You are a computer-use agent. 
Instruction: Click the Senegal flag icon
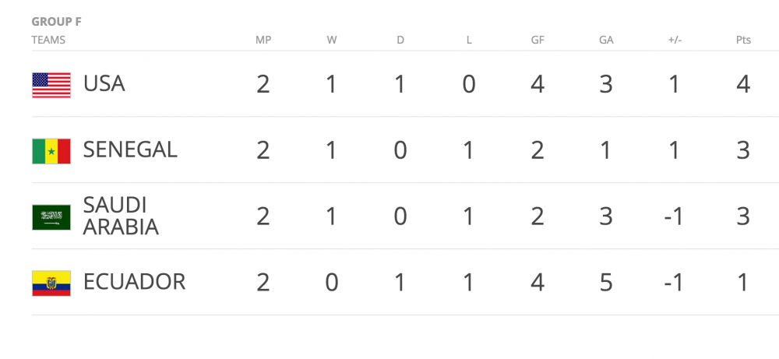pos(51,150)
